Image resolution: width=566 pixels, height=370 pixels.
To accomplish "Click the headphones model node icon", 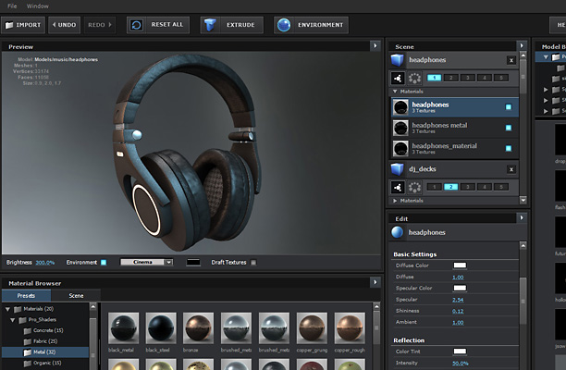I will click(398, 59).
